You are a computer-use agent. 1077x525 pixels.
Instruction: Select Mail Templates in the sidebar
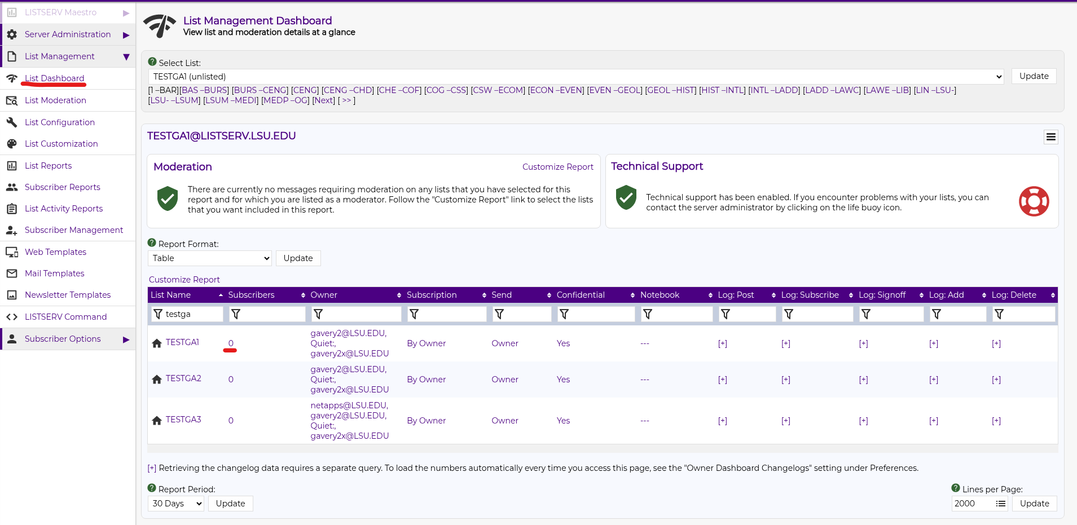point(54,273)
